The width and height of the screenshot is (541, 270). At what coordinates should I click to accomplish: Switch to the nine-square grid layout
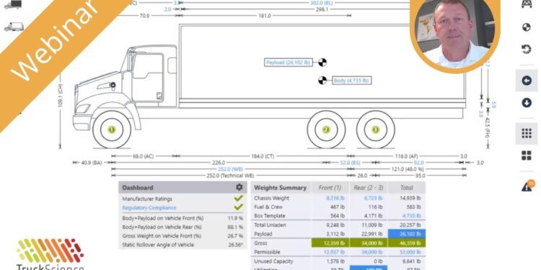(527, 133)
